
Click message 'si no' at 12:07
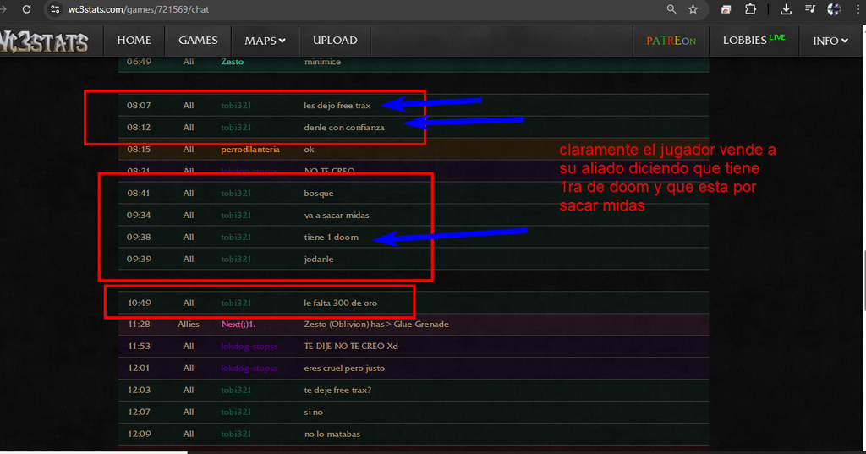pos(313,413)
